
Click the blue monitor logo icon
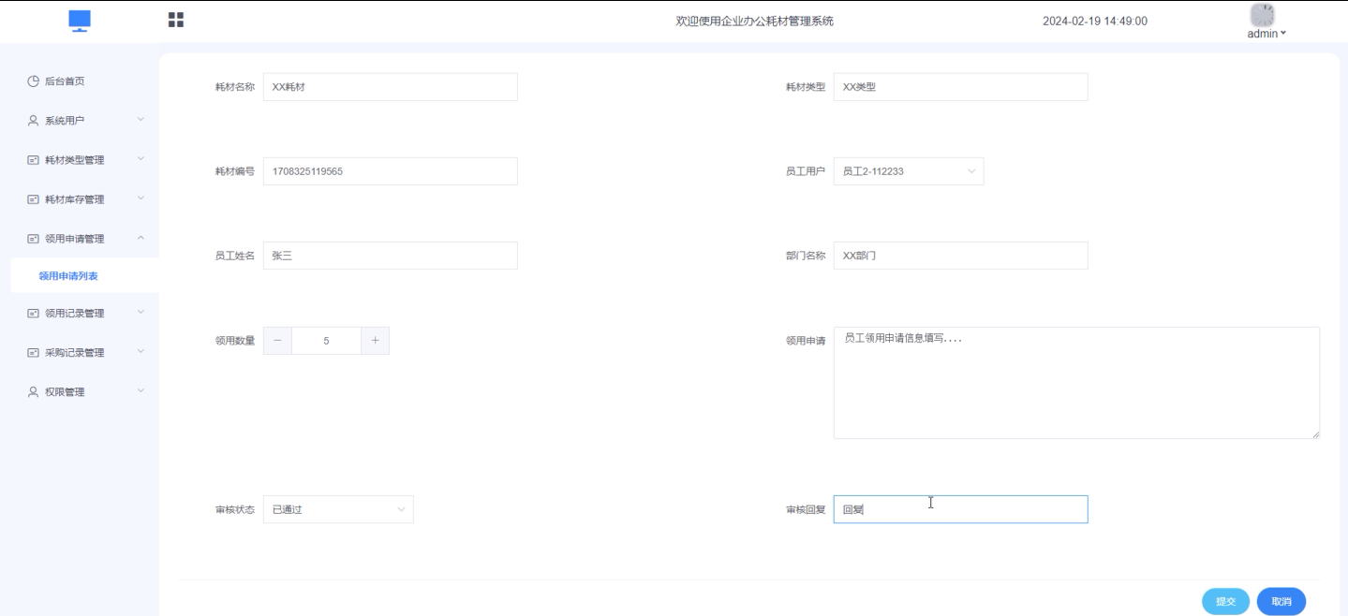(x=80, y=21)
